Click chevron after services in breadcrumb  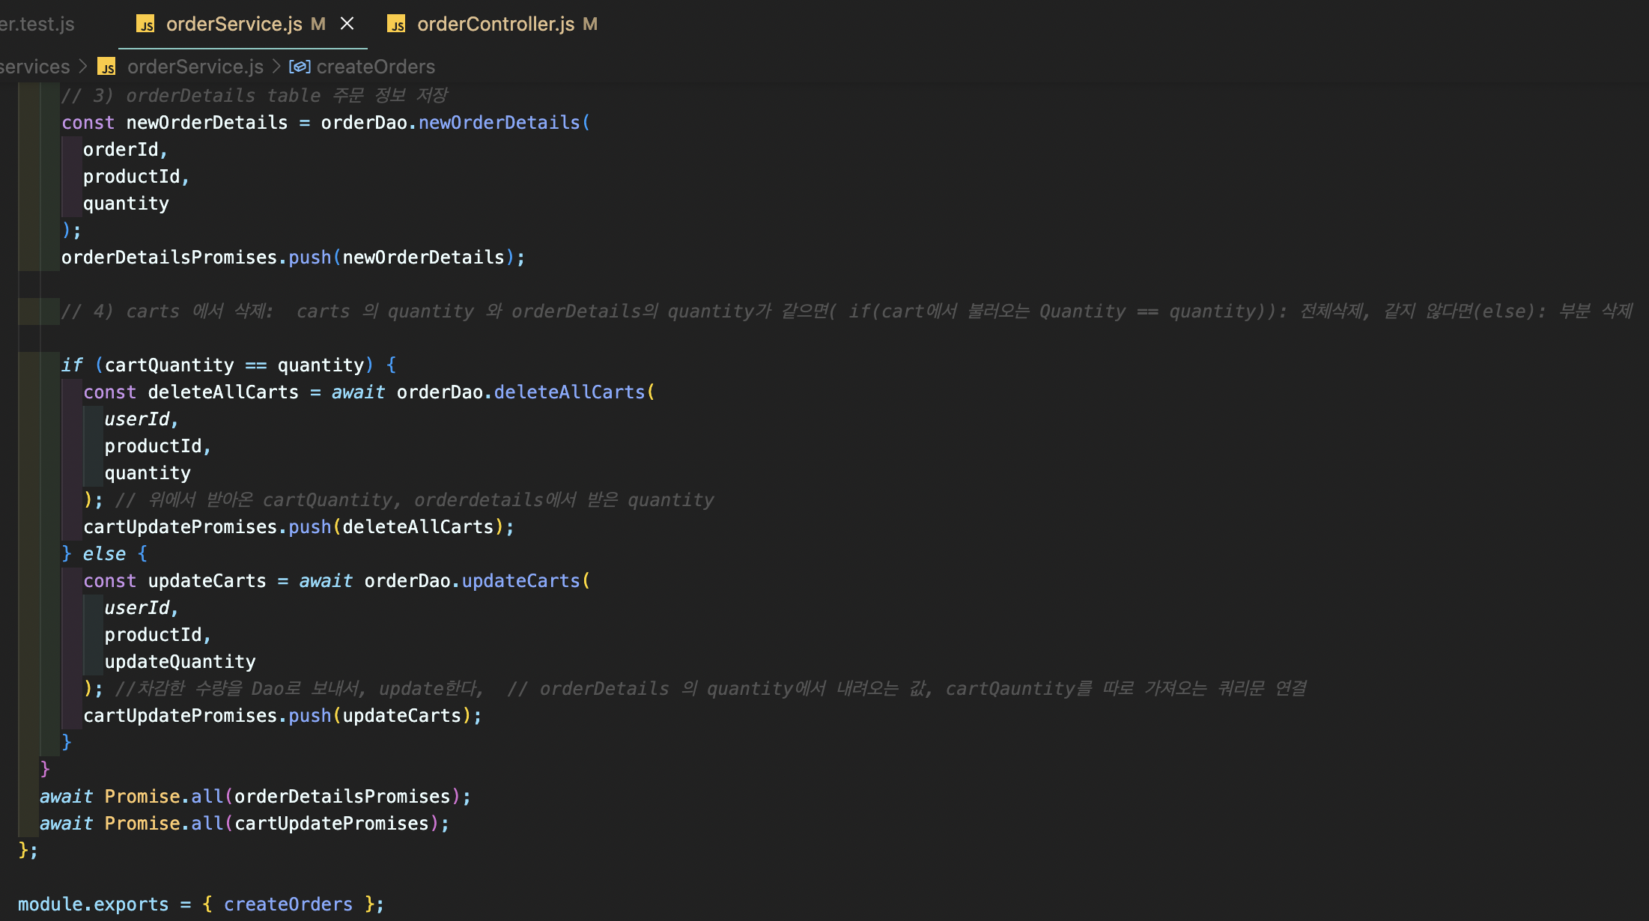(x=83, y=67)
